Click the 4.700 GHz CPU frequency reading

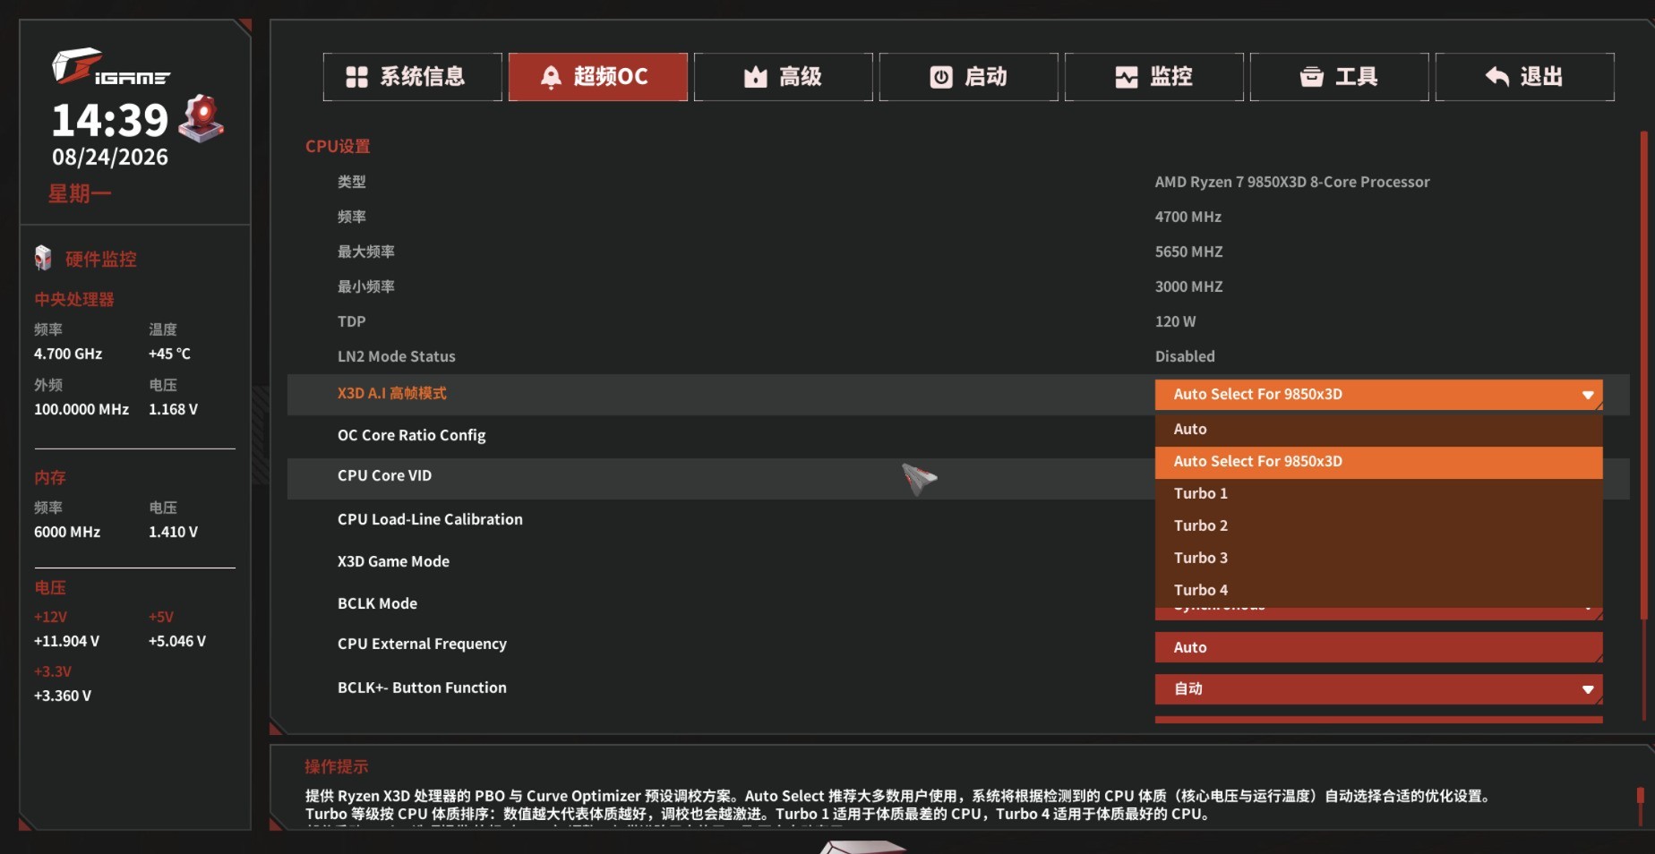tap(68, 354)
